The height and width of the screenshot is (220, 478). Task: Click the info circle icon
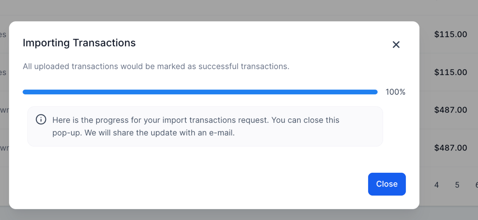tap(41, 120)
